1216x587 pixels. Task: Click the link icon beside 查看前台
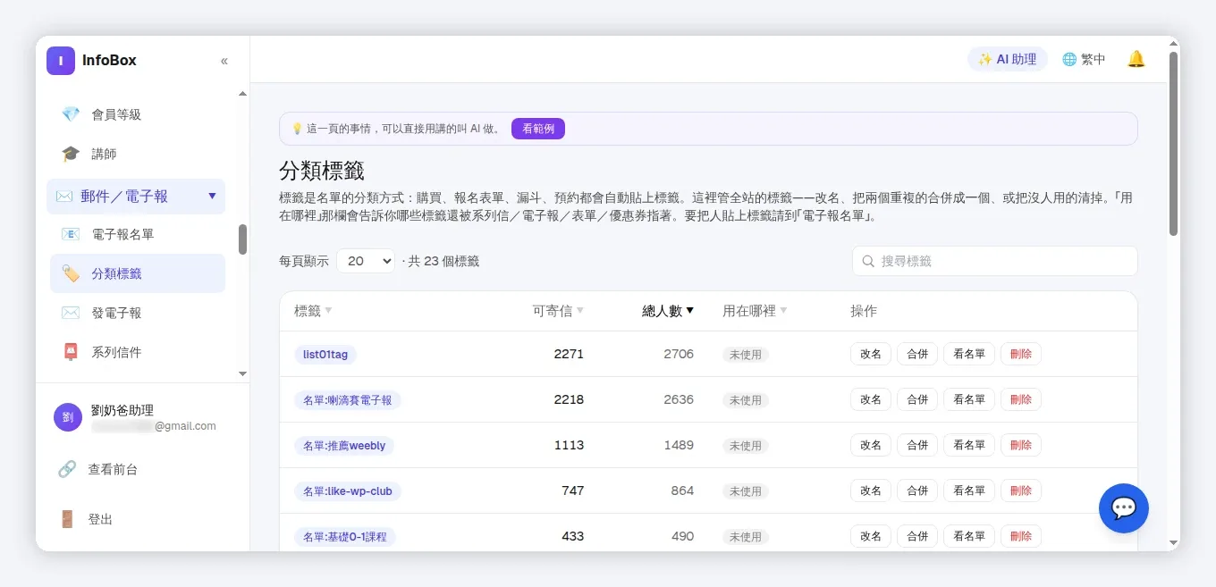click(67, 469)
